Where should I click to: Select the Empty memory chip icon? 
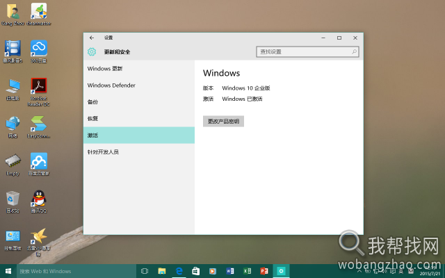pyautogui.click(x=13, y=165)
